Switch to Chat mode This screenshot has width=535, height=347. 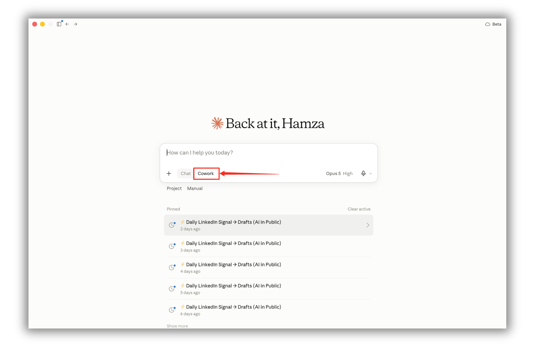tap(185, 173)
